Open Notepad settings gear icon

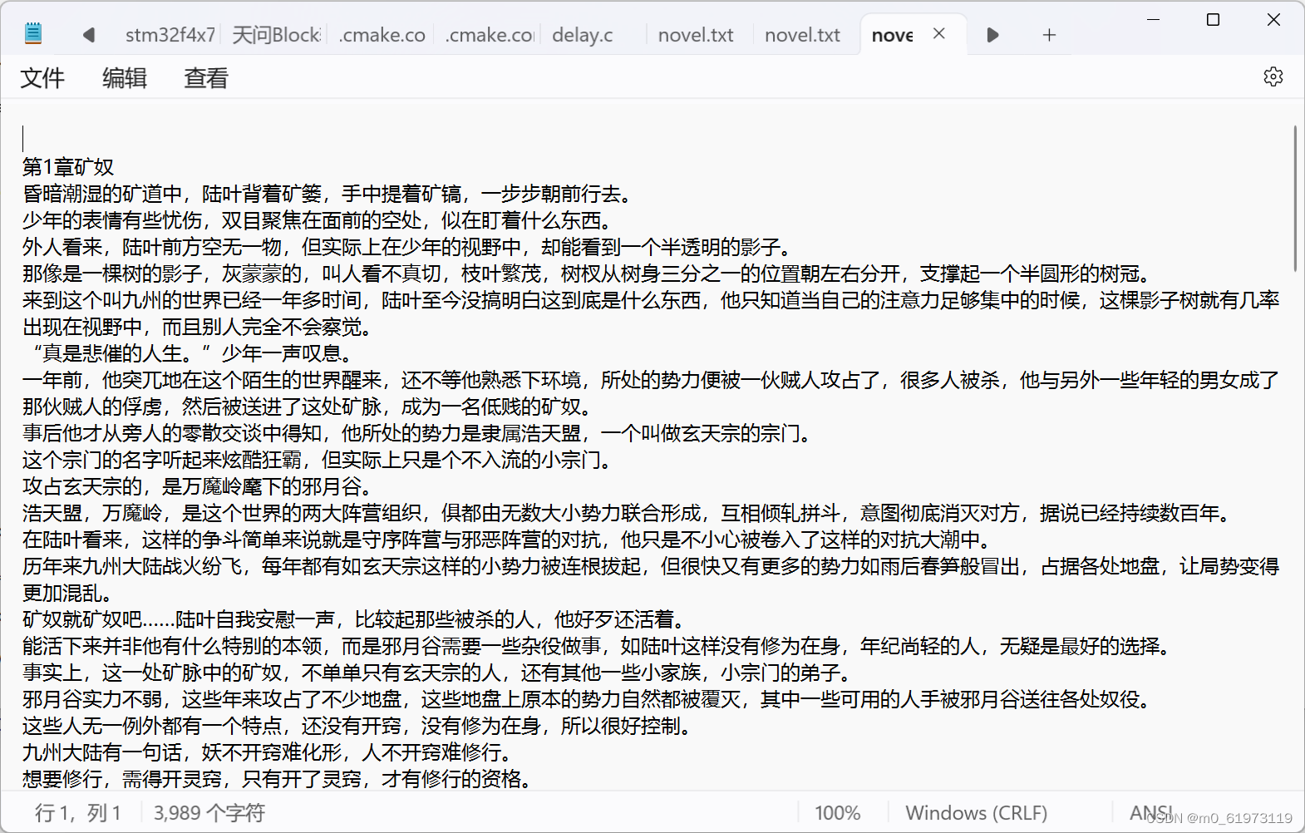1273,77
